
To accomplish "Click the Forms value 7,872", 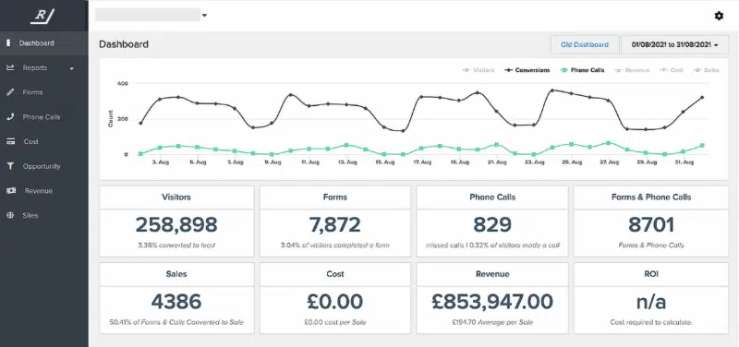I will (x=335, y=224).
